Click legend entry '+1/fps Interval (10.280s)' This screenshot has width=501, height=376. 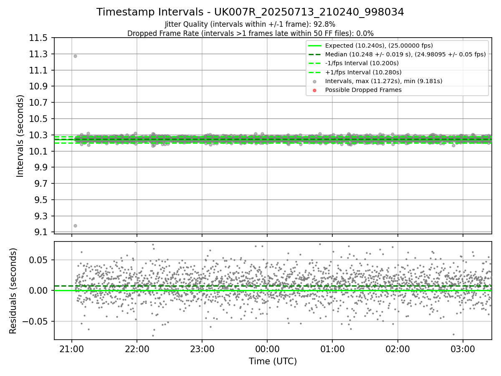[363, 72]
